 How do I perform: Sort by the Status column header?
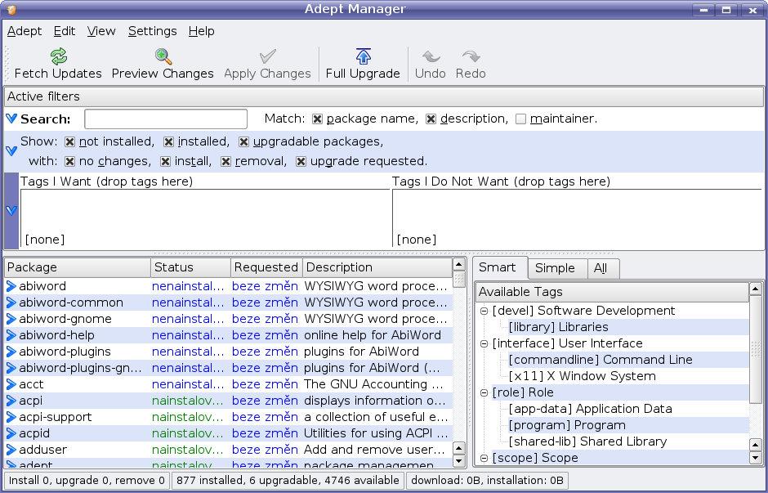coord(190,267)
